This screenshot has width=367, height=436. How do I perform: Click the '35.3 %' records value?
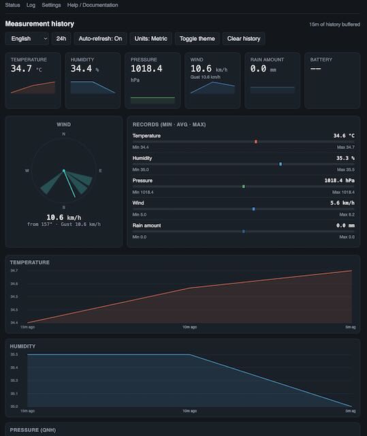point(345,158)
